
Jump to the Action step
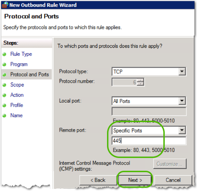17,95
